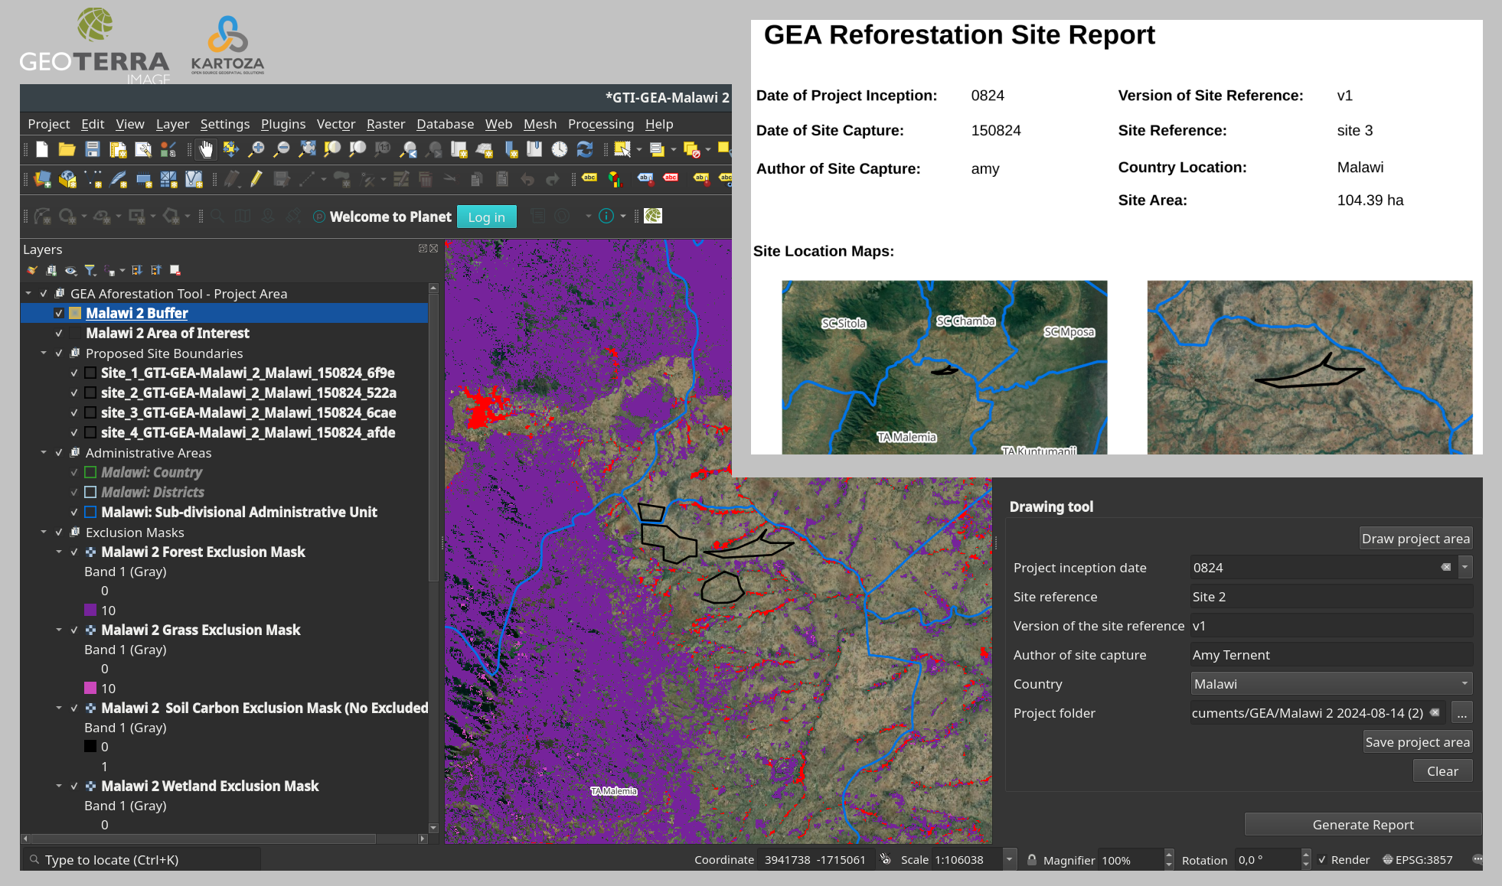Collapse Malawi 2 Grass Exclusion Mask legend

pyautogui.click(x=59, y=630)
